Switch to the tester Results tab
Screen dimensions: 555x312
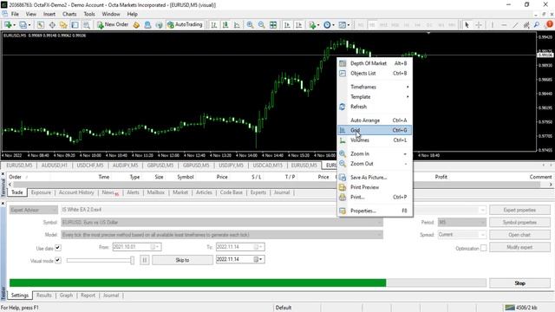(x=44, y=295)
